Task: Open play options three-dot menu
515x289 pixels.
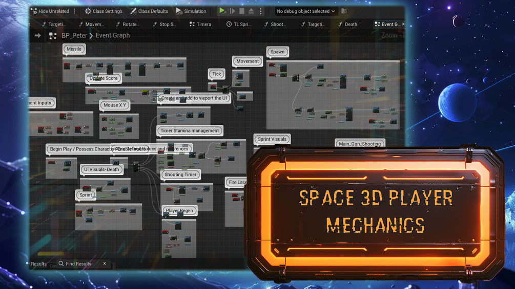Action: (261, 11)
